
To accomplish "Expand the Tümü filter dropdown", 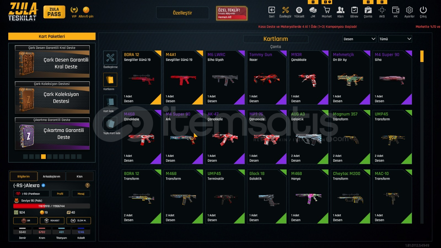I will tap(395, 39).
